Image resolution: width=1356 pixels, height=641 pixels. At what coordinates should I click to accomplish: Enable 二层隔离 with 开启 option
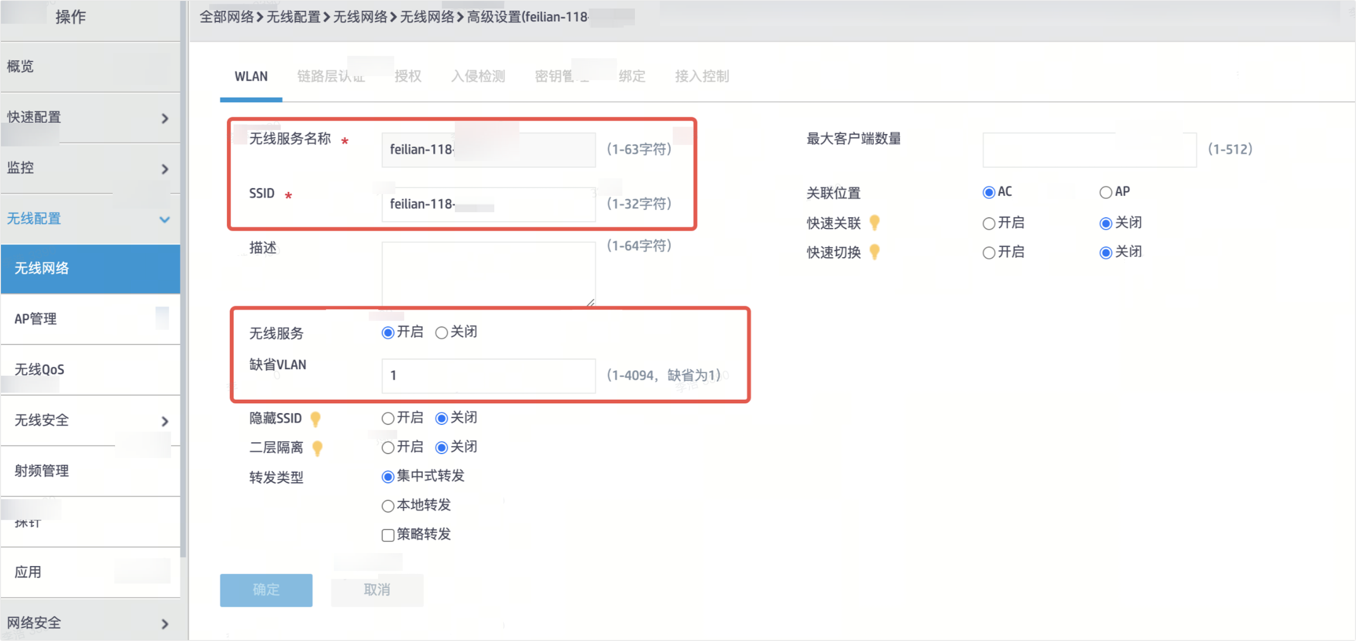(388, 448)
